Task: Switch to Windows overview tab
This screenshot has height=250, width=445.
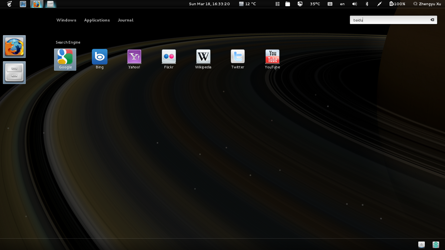Action: tap(66, 20)
